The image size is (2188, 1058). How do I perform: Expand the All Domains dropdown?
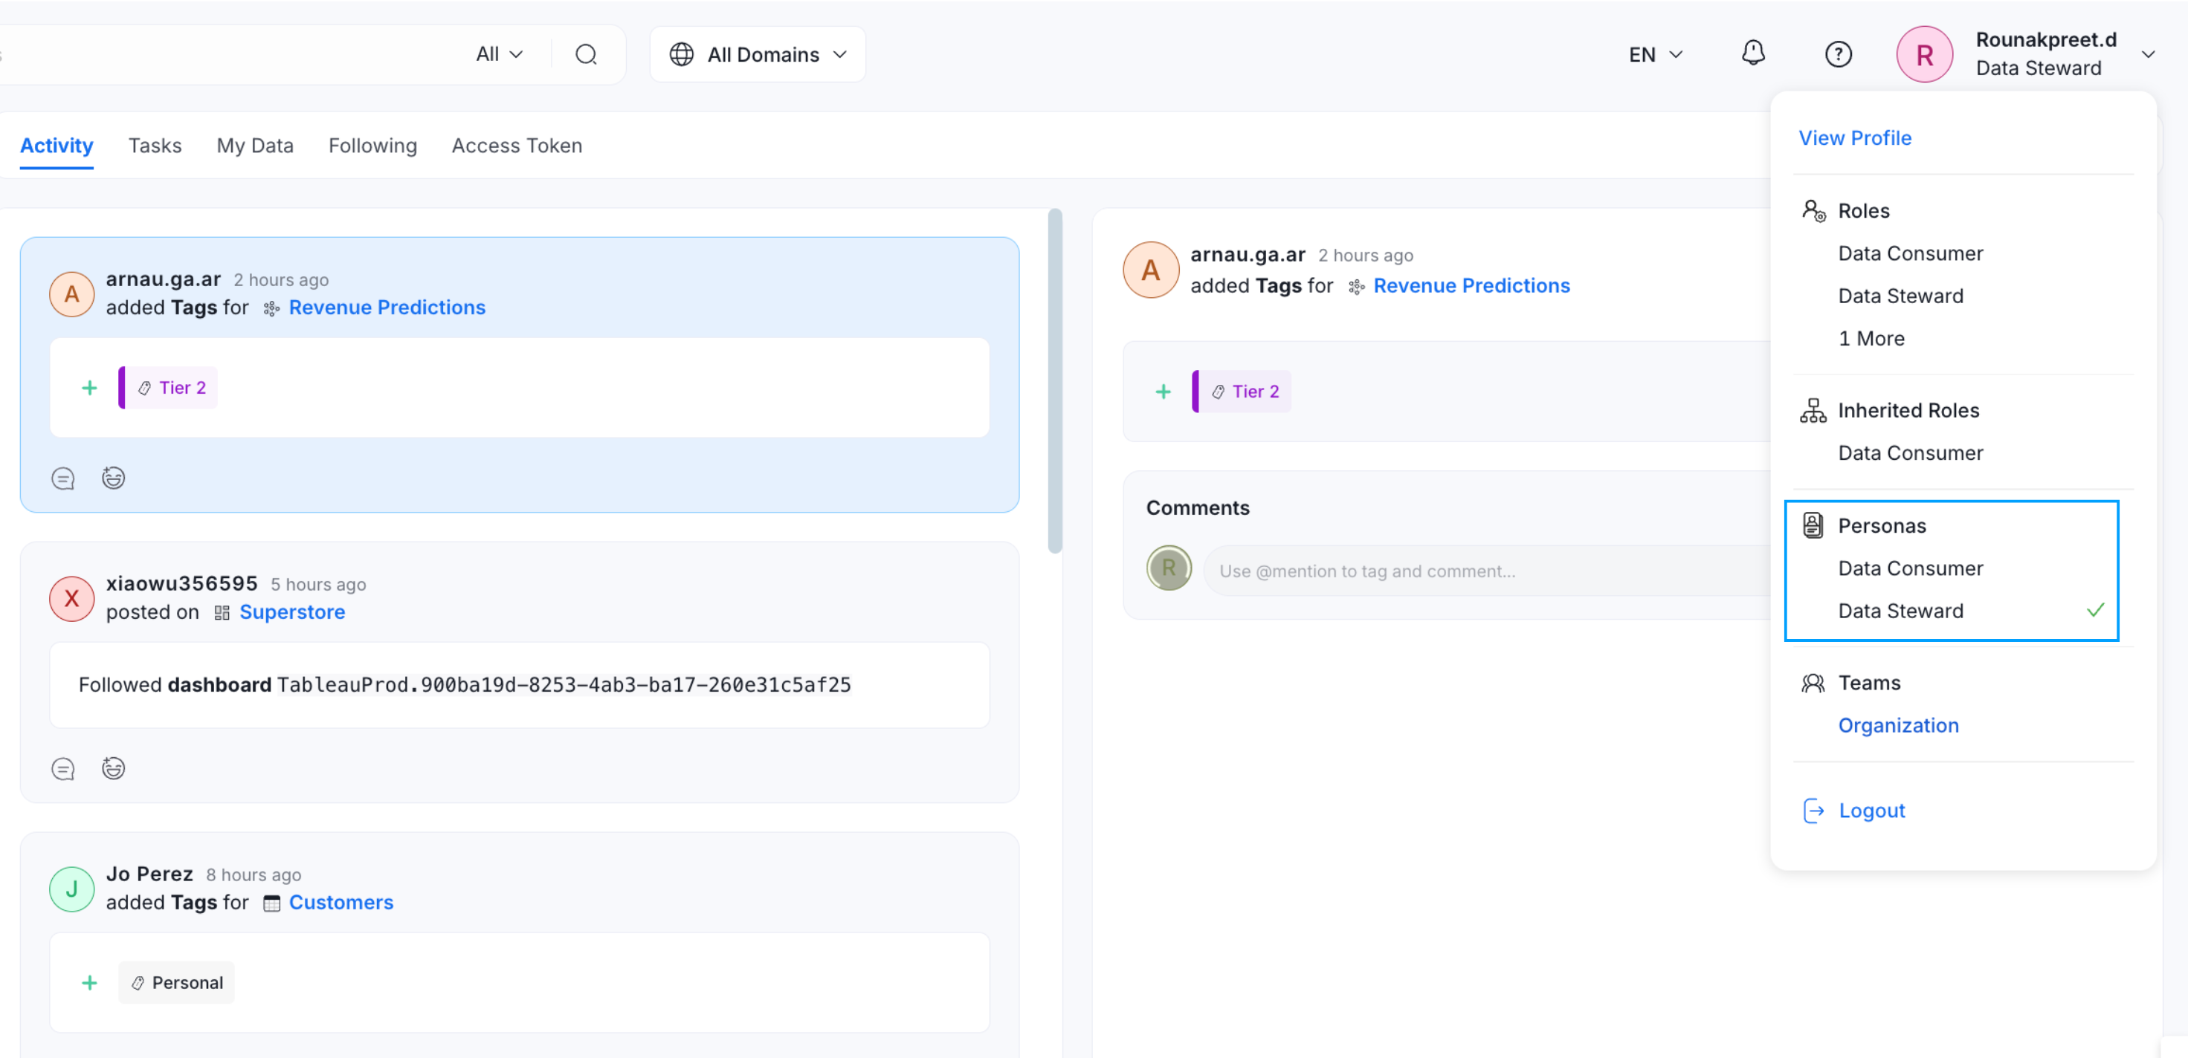[757, 54]
